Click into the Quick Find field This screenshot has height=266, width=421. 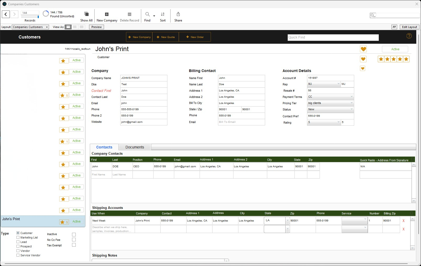point(333,37)
